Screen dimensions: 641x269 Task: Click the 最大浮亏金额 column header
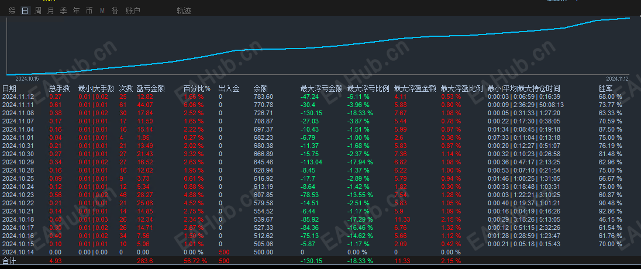321,88
